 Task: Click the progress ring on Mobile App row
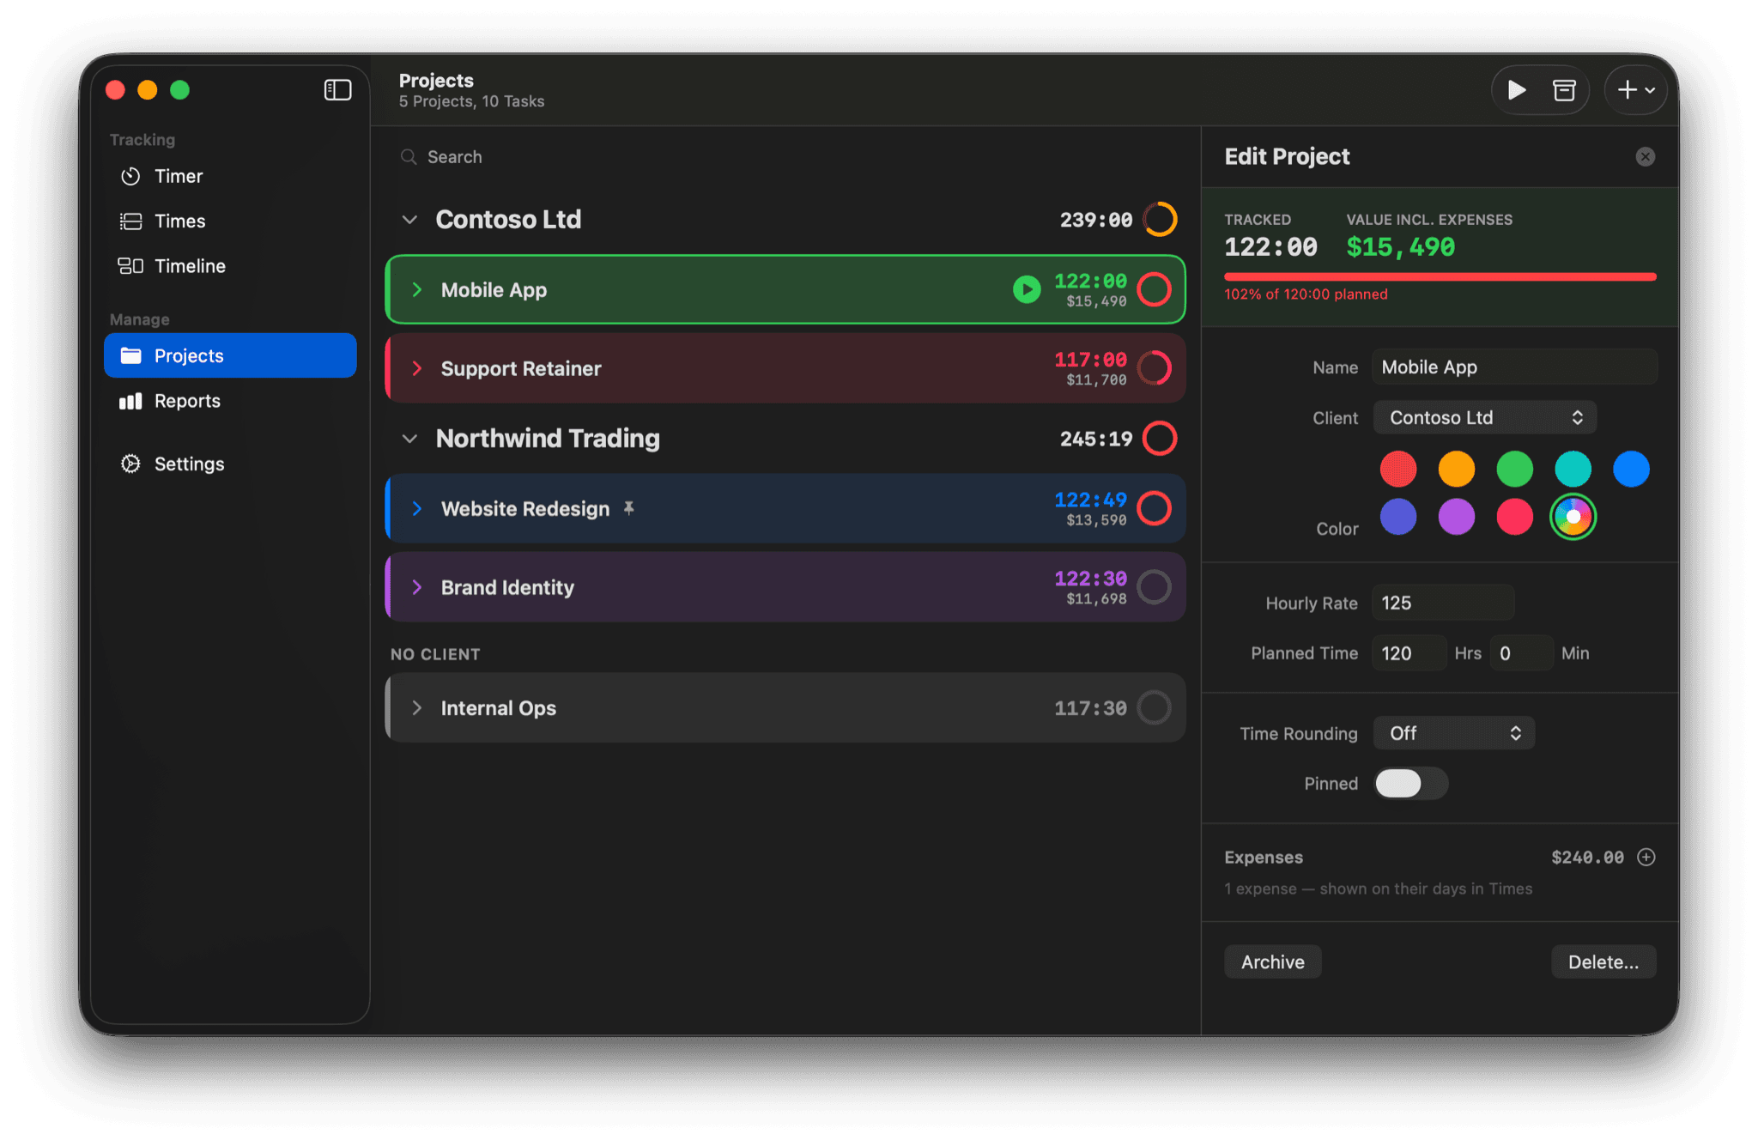pyautogui.click(x=1154, y=290)
